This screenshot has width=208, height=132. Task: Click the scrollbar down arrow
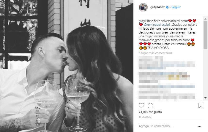[x=206, y=98]
